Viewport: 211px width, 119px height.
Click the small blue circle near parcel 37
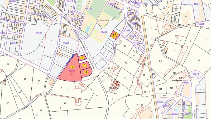(x=37, y=115)
